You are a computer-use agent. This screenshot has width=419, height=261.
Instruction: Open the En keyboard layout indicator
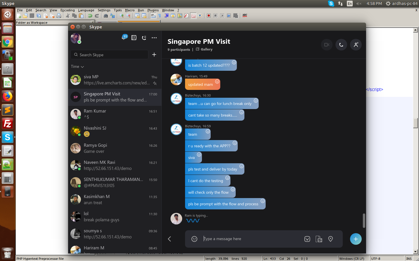point(350,3)
